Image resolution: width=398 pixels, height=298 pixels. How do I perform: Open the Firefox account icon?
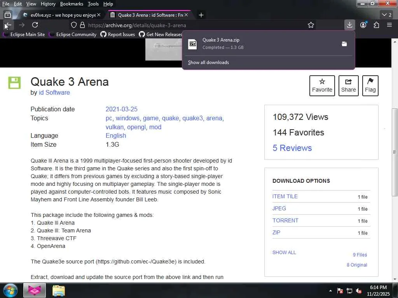click(363, 25)
